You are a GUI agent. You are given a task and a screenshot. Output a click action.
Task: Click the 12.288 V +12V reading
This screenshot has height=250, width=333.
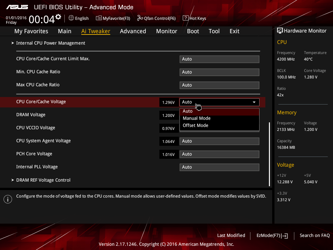(x=285, y=182)
